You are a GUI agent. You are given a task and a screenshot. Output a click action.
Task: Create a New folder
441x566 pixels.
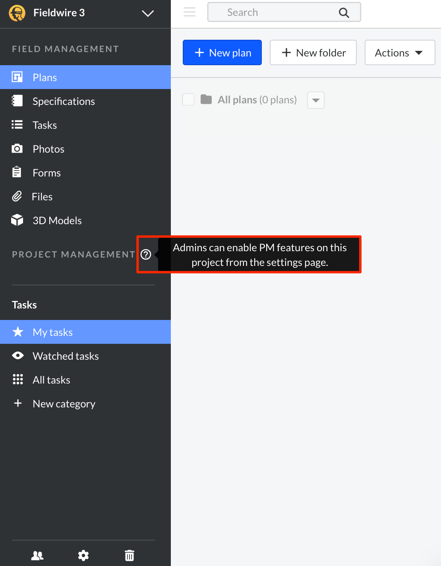tap(313, 52)
